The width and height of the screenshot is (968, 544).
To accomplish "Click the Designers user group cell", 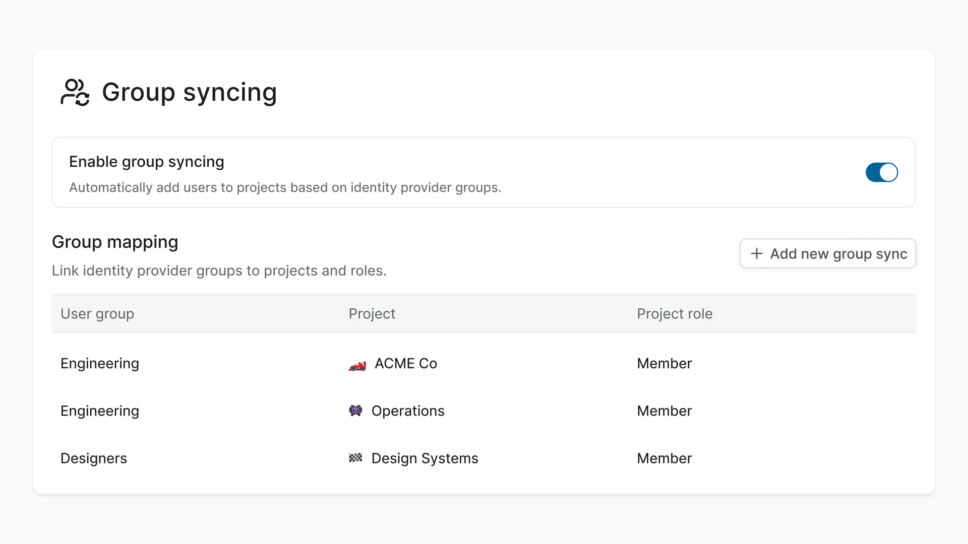I will (94, 458).
